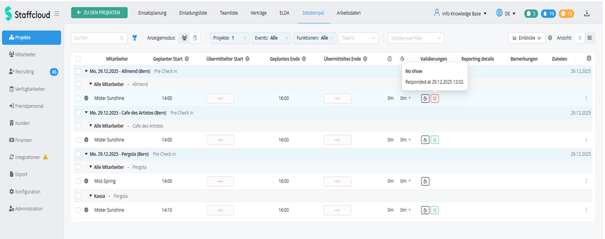The height and width of the screenshot is (239, 605).
Task: Click the Staffcloud logo
Action: pyautogui.click(x=28, y=14)
